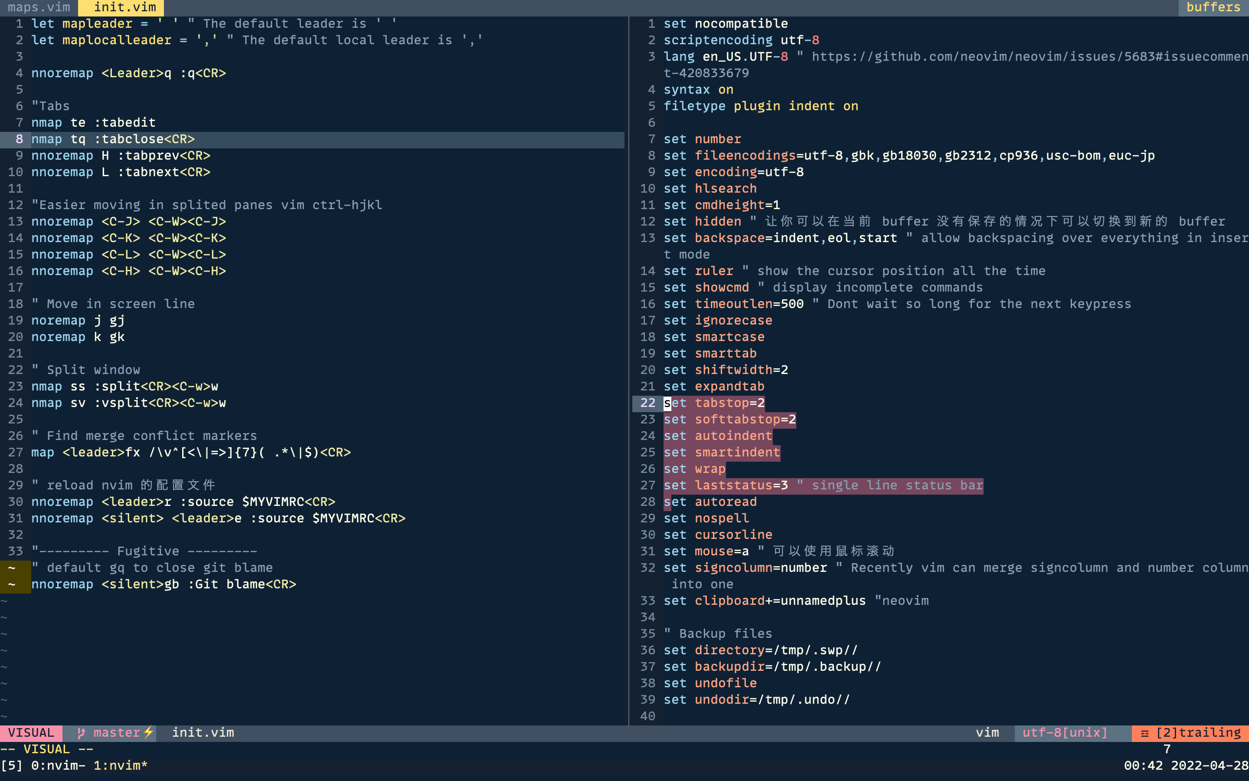
Task: Click the VISUAL mode indicator segment
Action: pos(30,732)
